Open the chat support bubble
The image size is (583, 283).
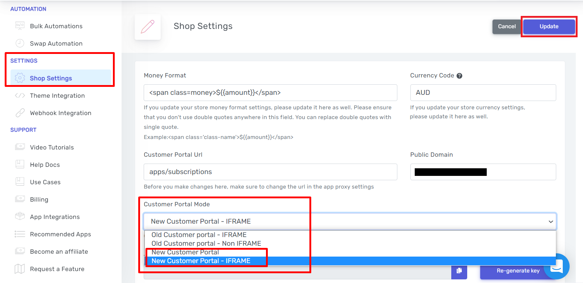[557, 266]
